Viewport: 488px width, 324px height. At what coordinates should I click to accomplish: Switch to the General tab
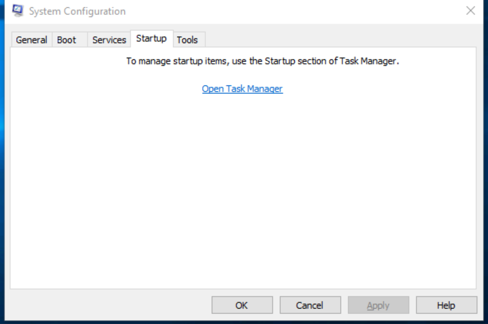pos(31,40)
